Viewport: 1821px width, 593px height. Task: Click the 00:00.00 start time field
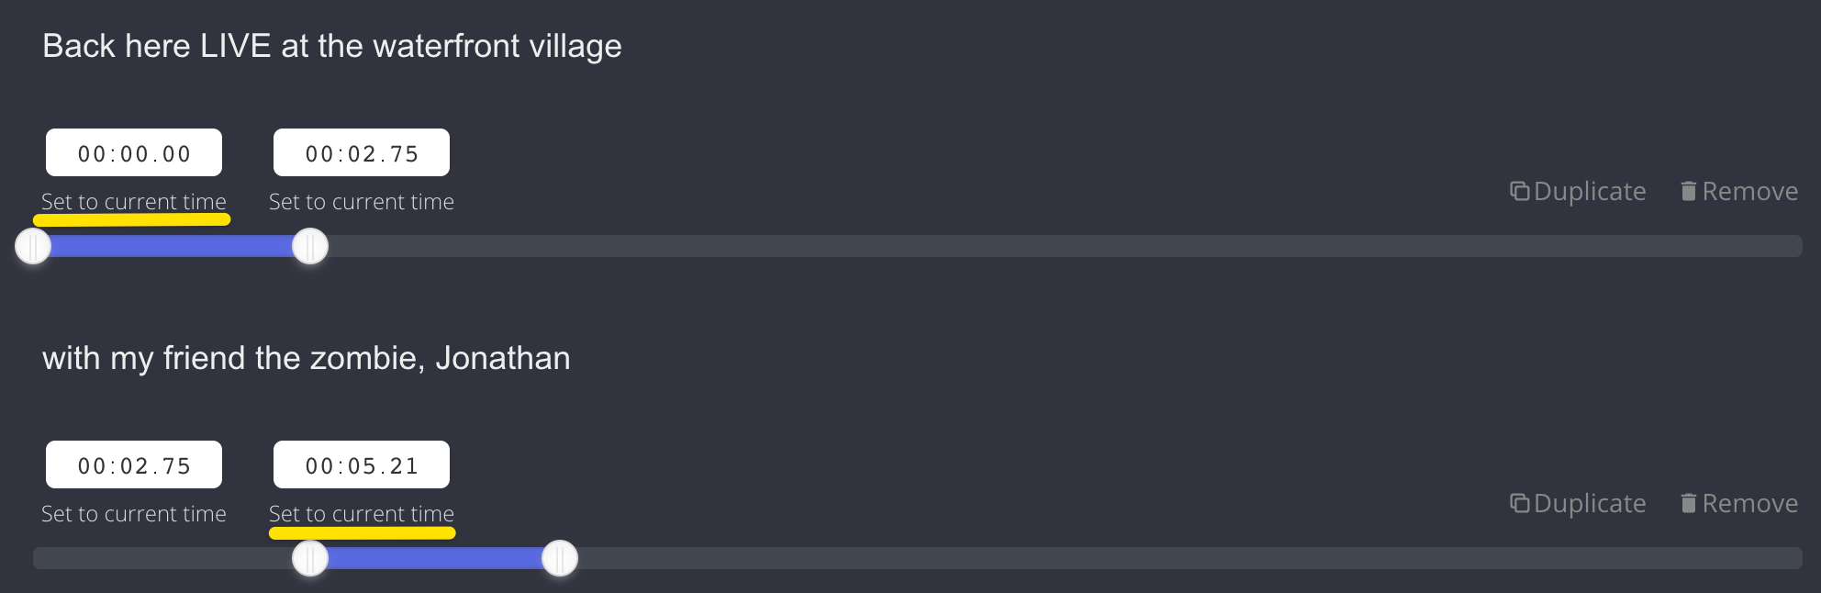coord(134,153)
